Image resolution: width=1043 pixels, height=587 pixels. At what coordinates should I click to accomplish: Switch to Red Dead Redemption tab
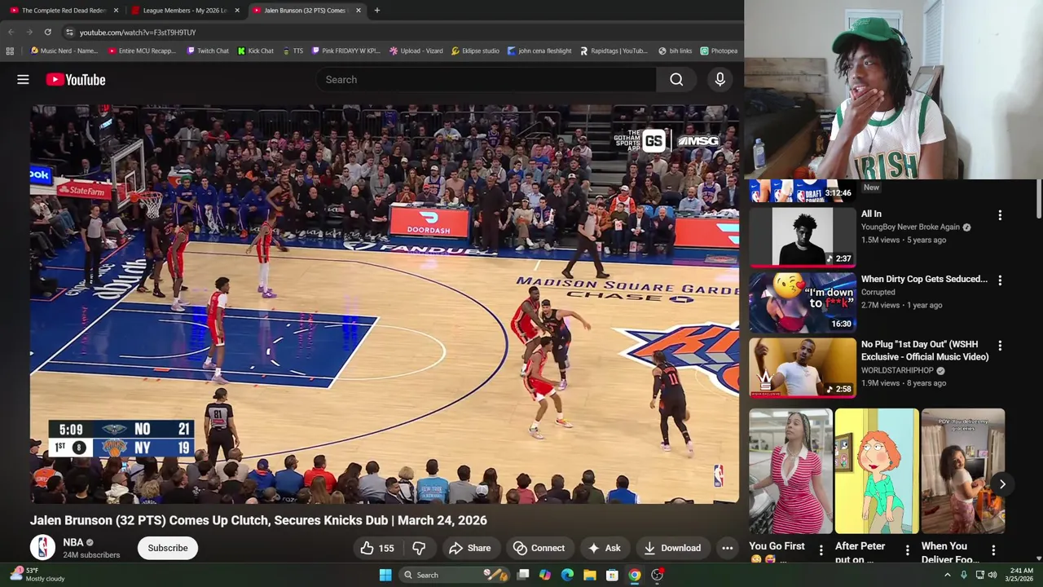pos(64,10)
